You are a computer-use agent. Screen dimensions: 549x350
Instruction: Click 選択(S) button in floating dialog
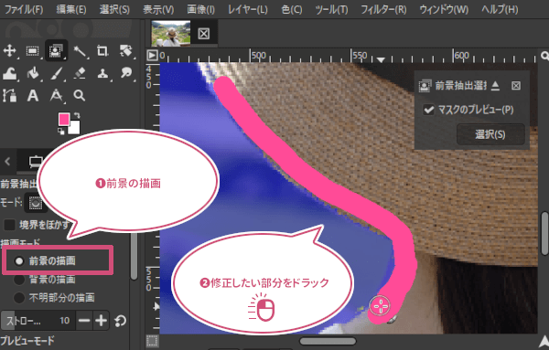click(x=490, y=134)
